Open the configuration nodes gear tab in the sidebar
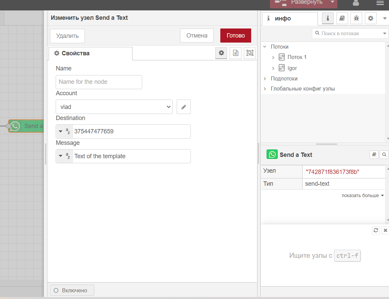 click(x=371, y=18)
